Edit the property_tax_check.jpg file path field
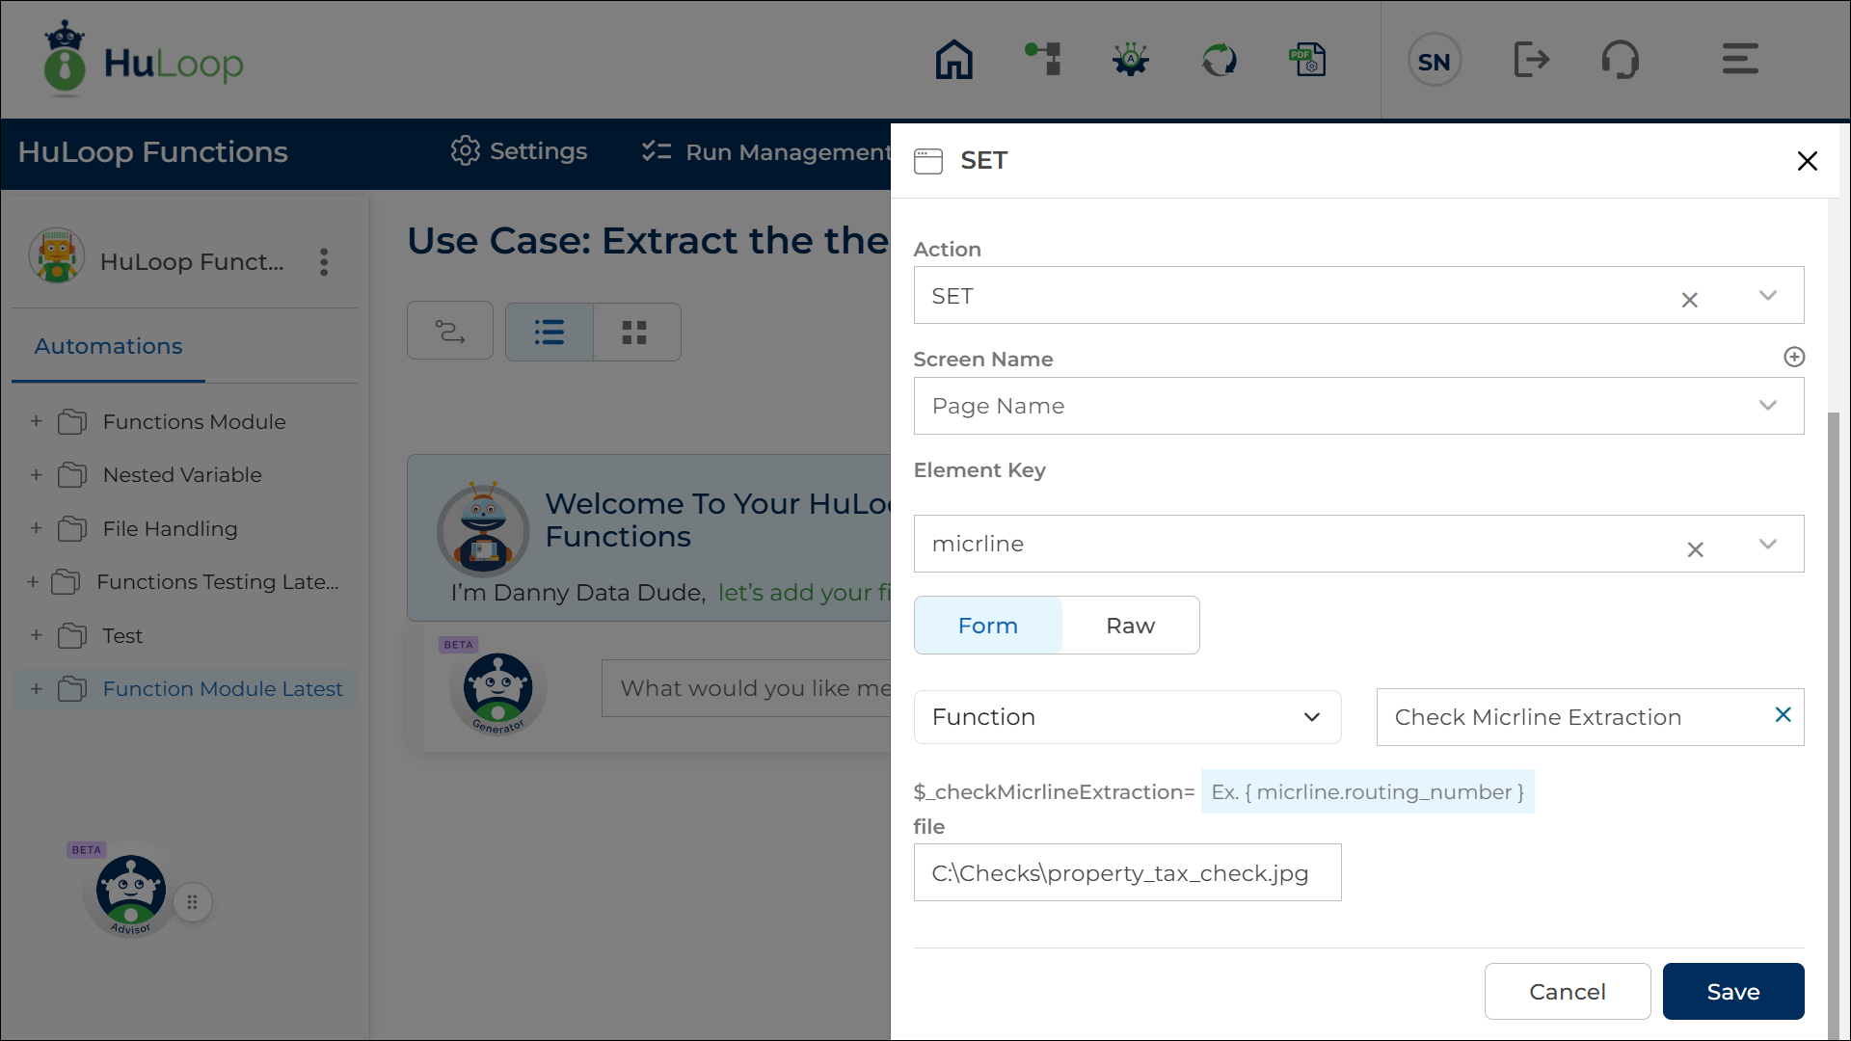The image size is (1851, 1041). pos(1126,872)
